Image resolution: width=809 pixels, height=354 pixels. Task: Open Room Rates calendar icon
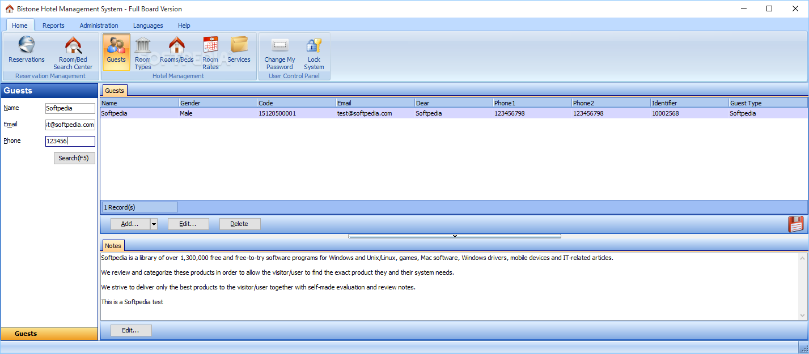coord(210,53)
